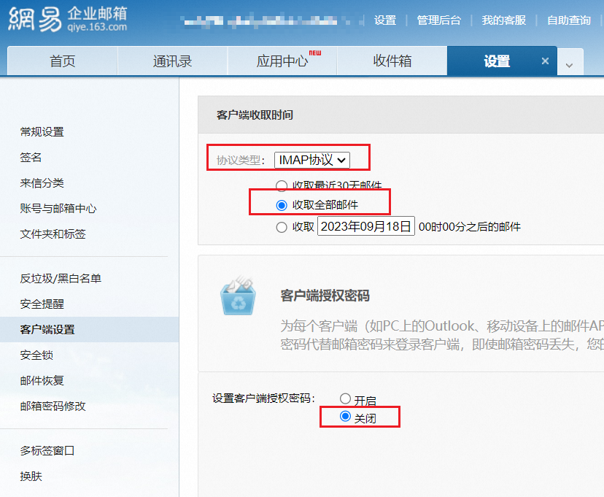
Task: Select the custom date fetch radio option
Action: [x=282, y=227]
